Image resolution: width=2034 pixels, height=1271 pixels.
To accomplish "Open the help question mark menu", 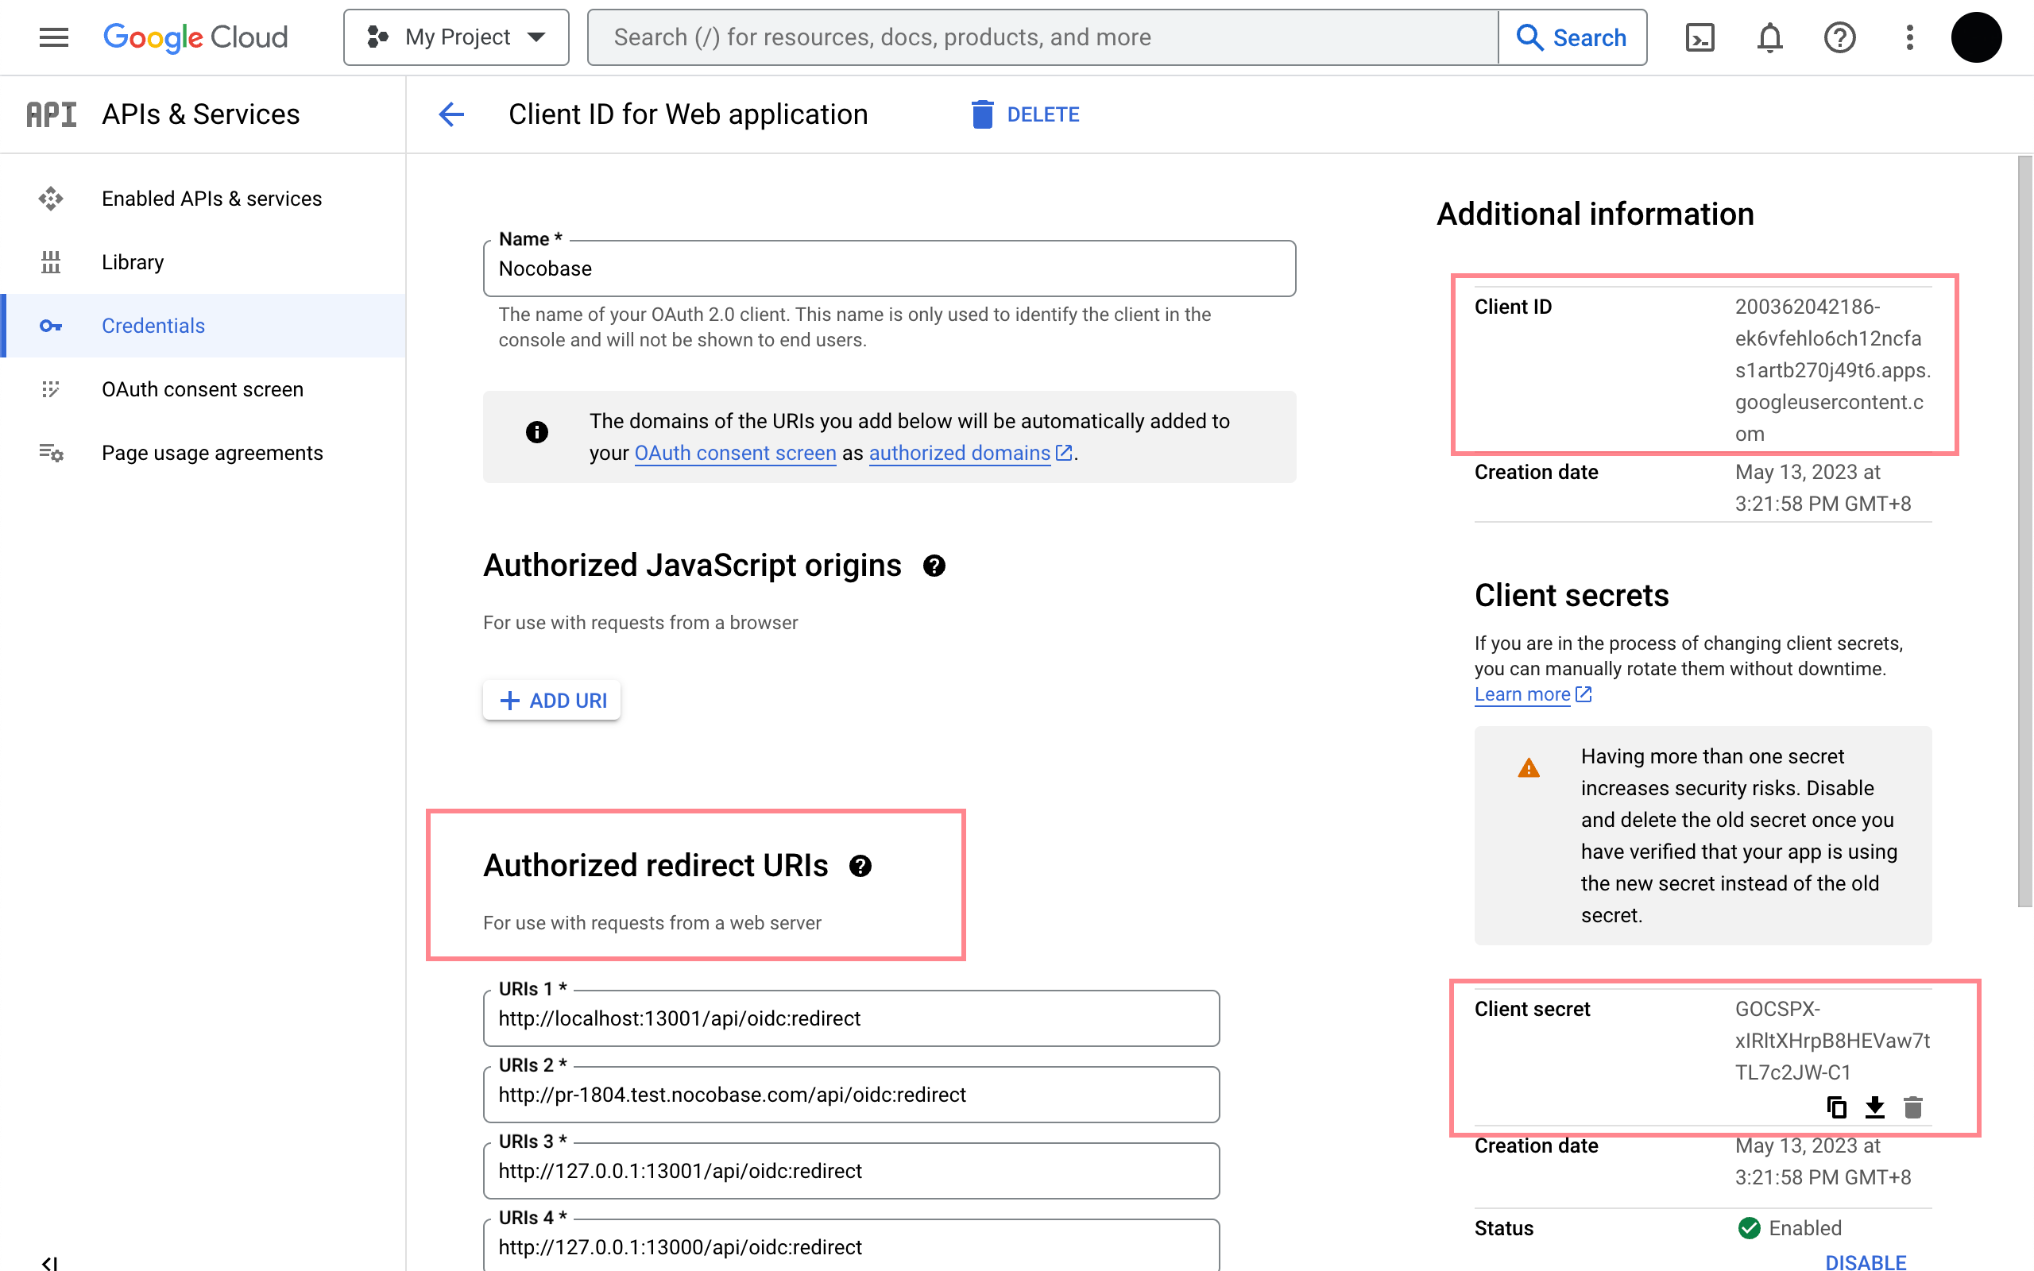I will [1839, 37].
